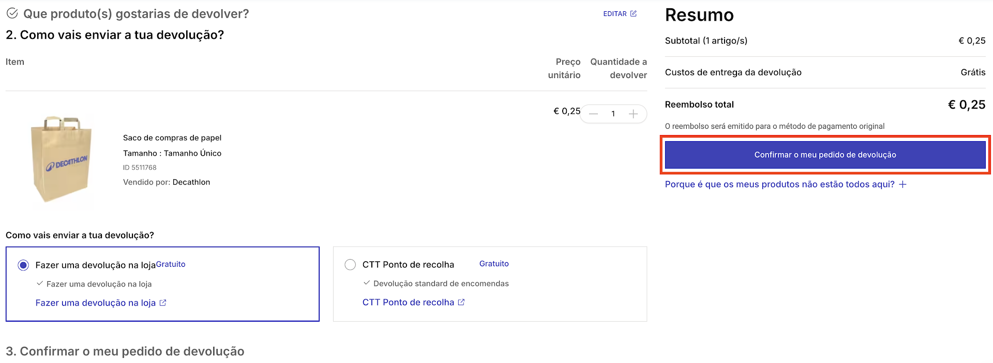The width and height of the screenshot is (993, 363).
Task: Open the blue 'Fazer uma devolução na loja' link
Action: point(95,303)
